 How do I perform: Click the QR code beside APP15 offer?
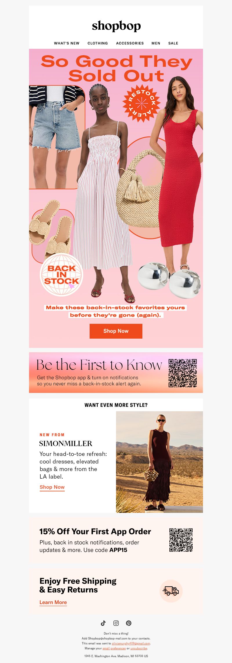pos(181,540)
